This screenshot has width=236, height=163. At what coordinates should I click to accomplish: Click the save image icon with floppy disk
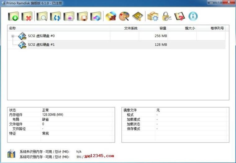click(x=82, y=16)
